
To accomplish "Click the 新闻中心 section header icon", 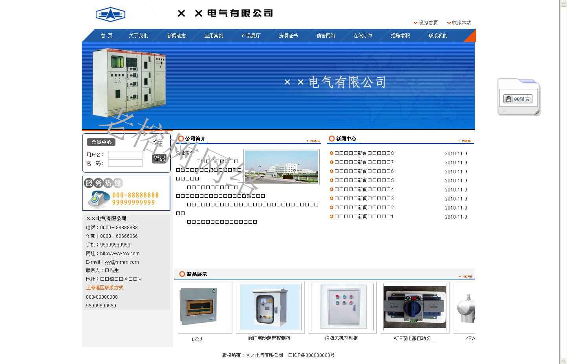I will point(332,139).
